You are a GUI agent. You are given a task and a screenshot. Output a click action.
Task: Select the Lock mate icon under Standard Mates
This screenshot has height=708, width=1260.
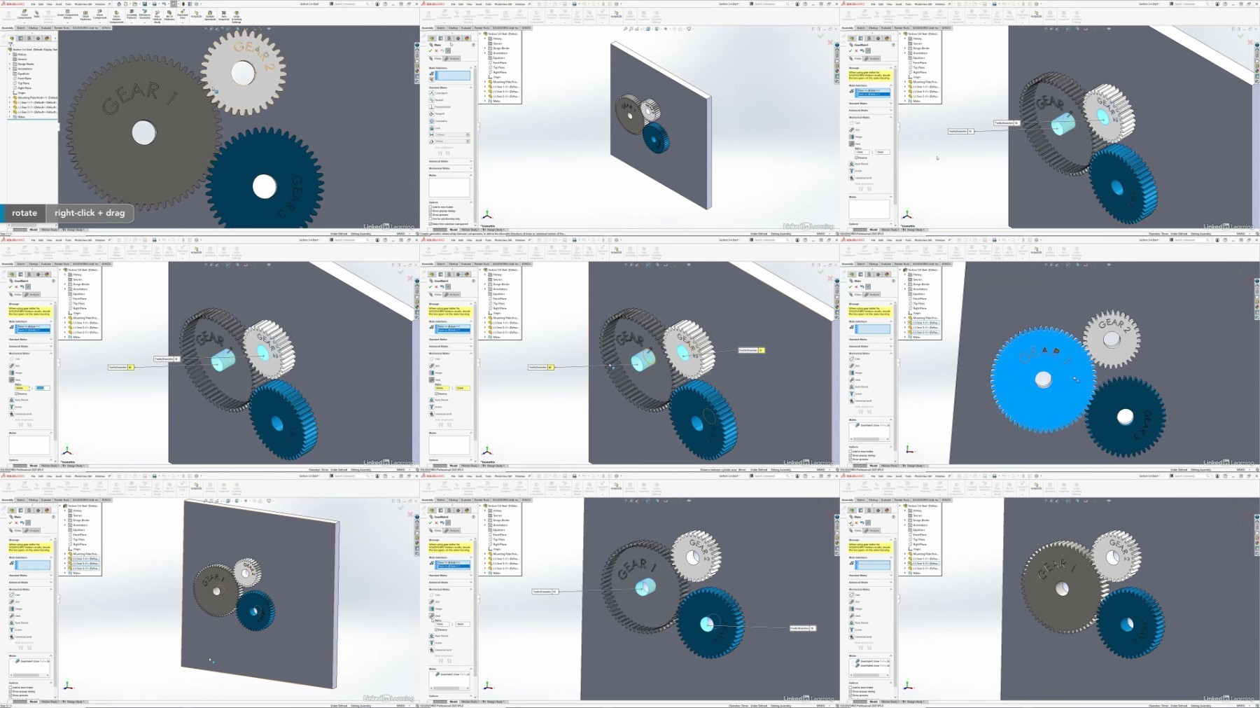[x=432, y=128]
